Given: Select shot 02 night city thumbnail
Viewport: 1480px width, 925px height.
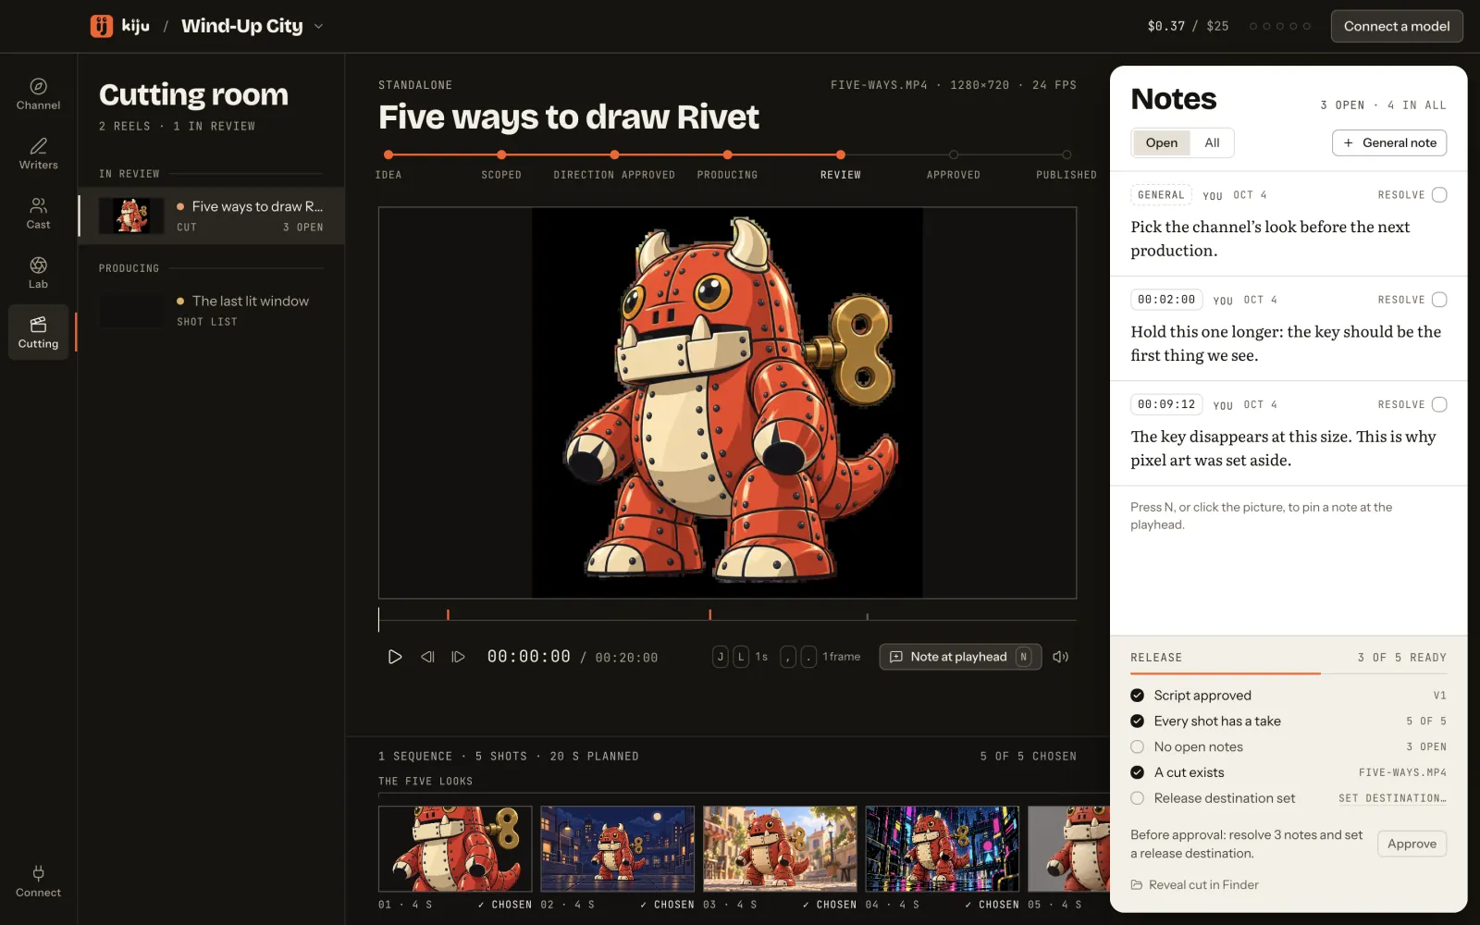Looking at the screenshot, I should (x=617, y=848).
